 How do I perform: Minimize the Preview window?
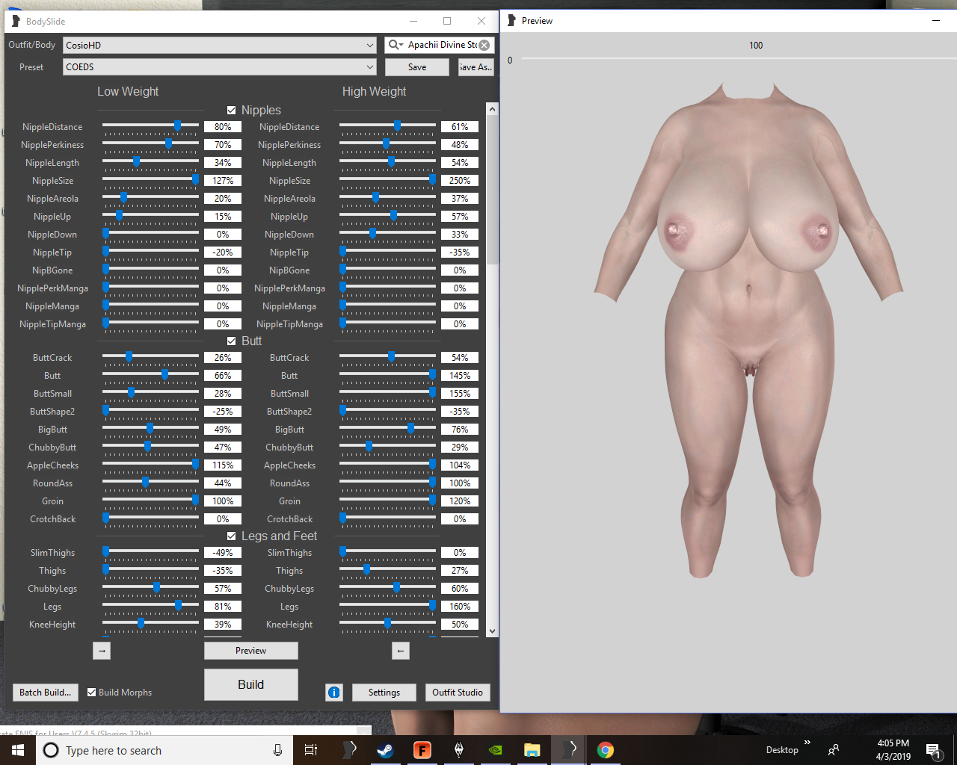(936, 21)
